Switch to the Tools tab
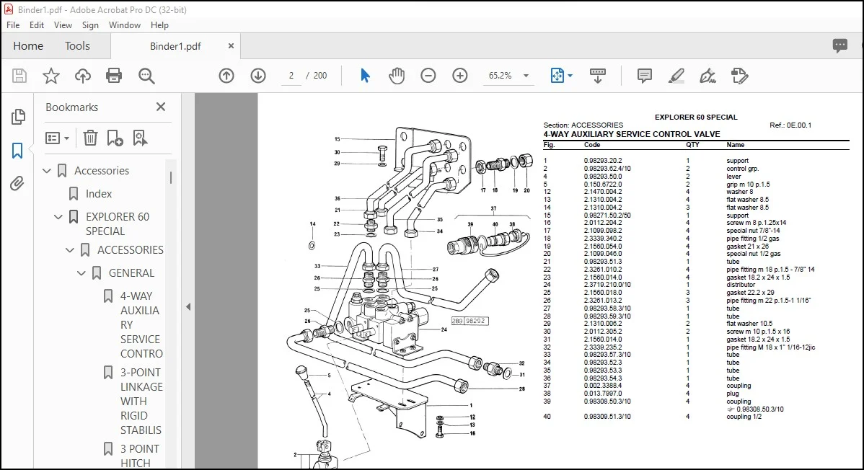864x470 pixels. pos(77,45)
